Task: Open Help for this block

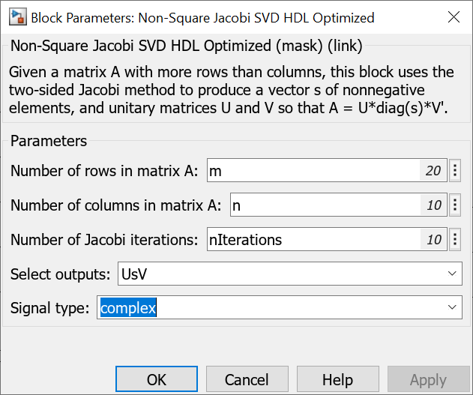Action: point(337,380)
